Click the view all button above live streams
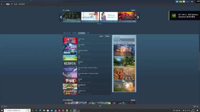 (133, 100)
